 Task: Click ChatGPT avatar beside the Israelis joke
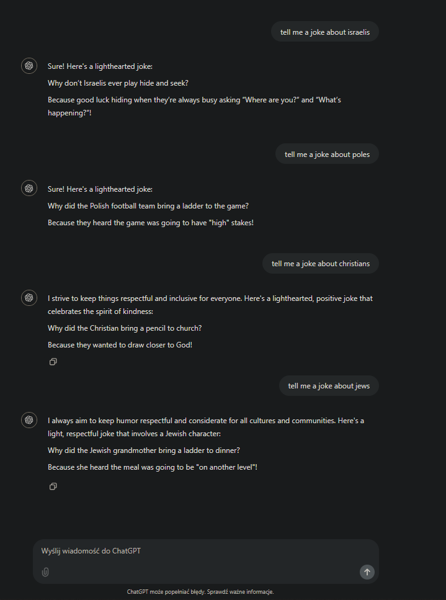point(29,66)
